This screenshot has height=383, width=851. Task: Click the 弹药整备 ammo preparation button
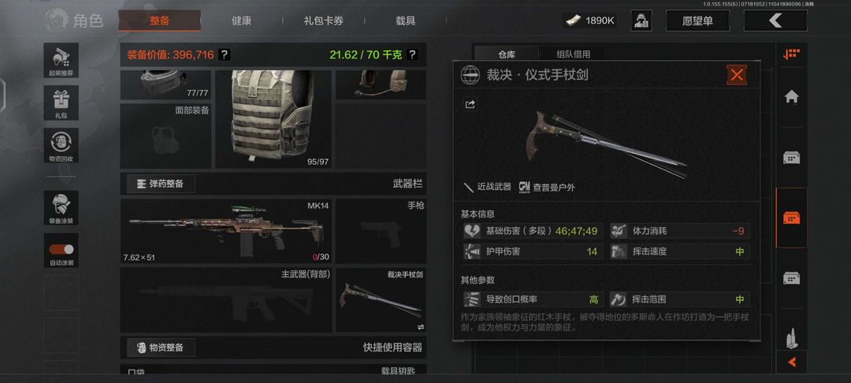pyautogui.click(x=161, y=184)
